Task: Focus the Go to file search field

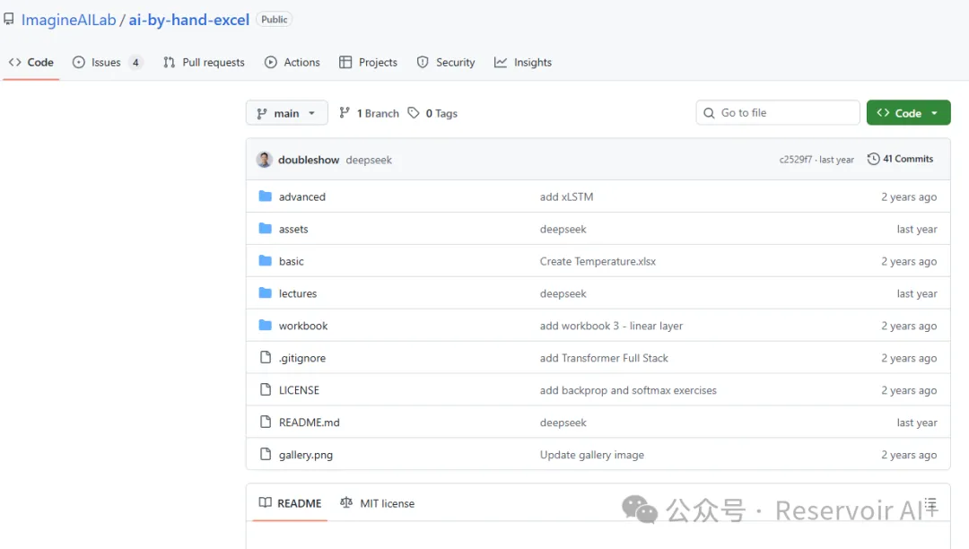Action: tap(777, 112)
